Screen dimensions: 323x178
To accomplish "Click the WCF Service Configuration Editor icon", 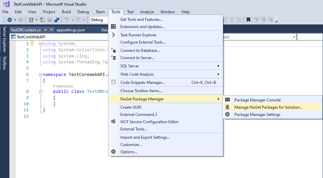I will (113, 122).
